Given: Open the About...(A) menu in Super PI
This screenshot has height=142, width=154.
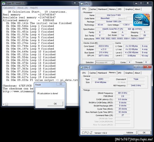Looking at the screenshot, I should (x=23, y=8).
